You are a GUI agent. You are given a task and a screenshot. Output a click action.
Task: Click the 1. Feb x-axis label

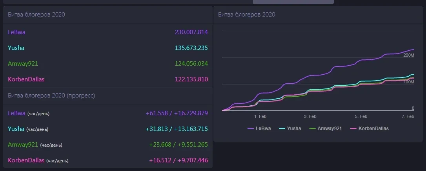tap(260, 117)
